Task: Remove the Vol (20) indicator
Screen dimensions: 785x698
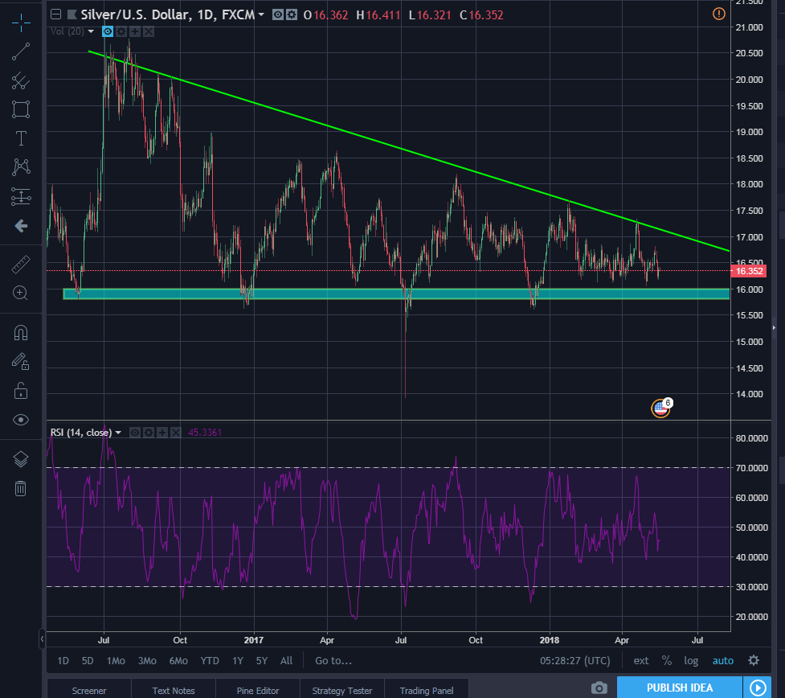Action: 149,31
